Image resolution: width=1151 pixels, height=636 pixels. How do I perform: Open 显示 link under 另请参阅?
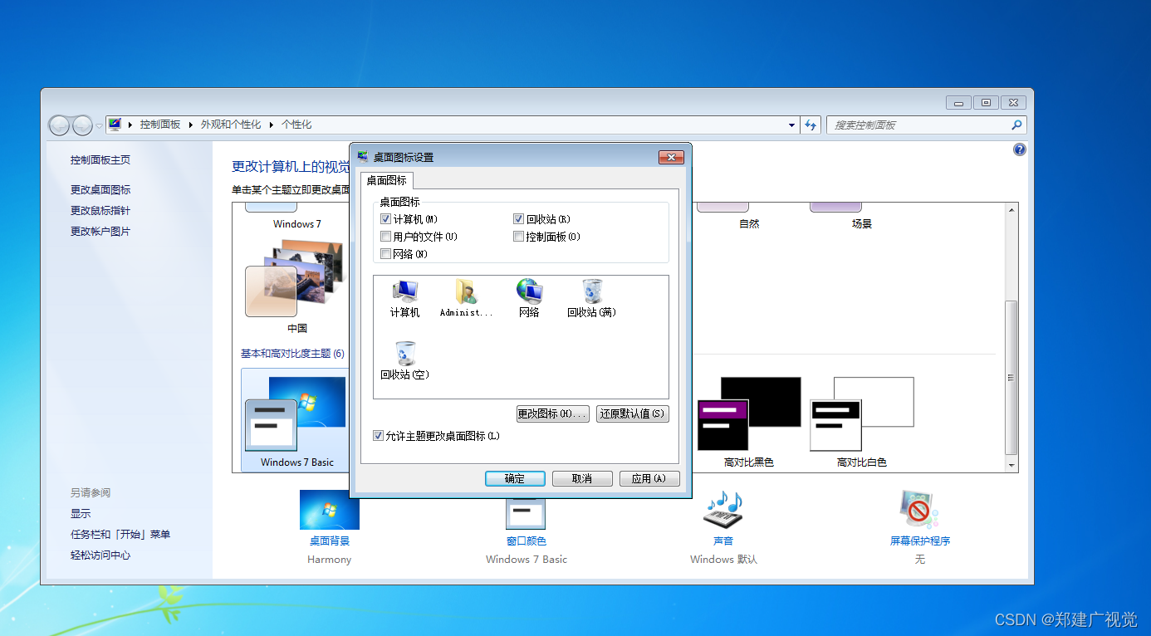click(x=81, y=514)
